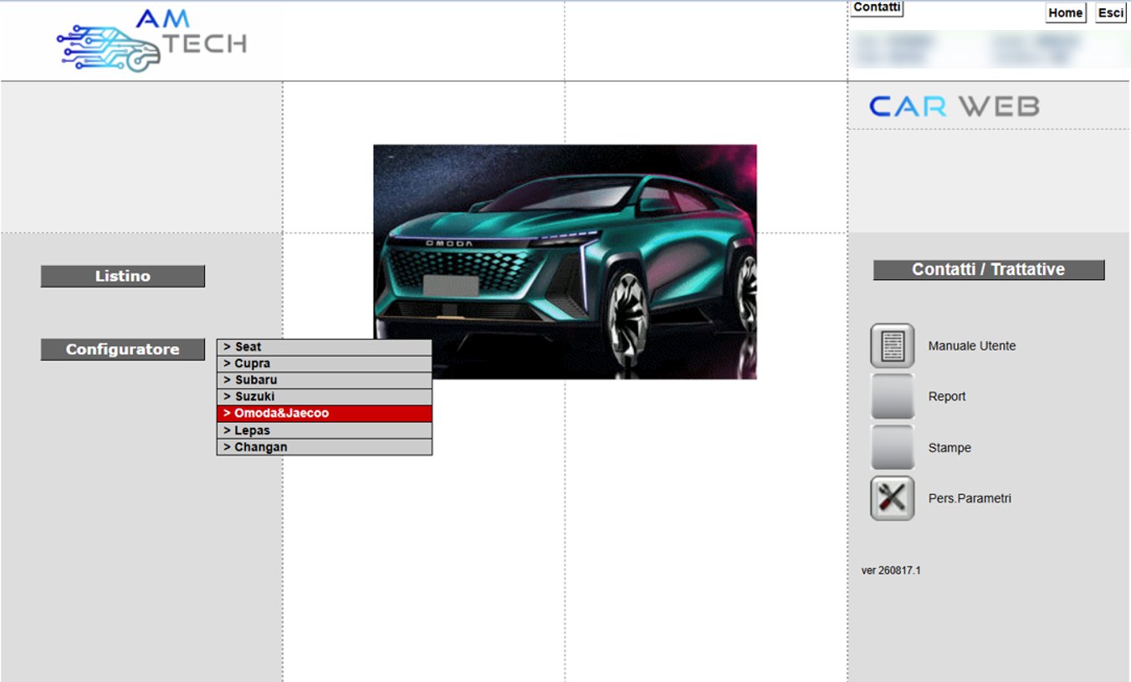Viewport: 1131px width, 682px height.
Task: Select Cupra in the configurator menu
Action: coord(325,364)
